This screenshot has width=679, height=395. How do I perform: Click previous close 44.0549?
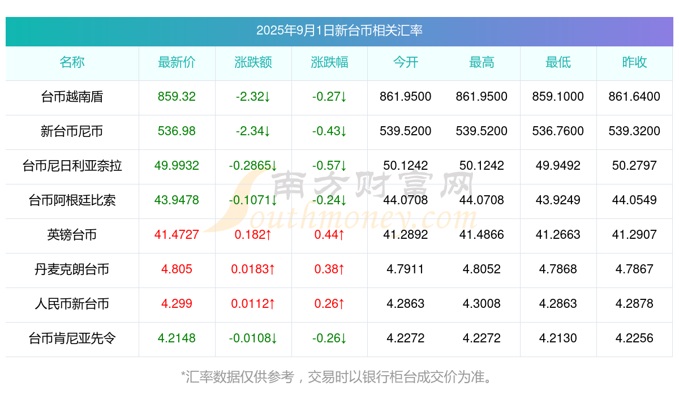pyautogui.click(x=634, y=200)
